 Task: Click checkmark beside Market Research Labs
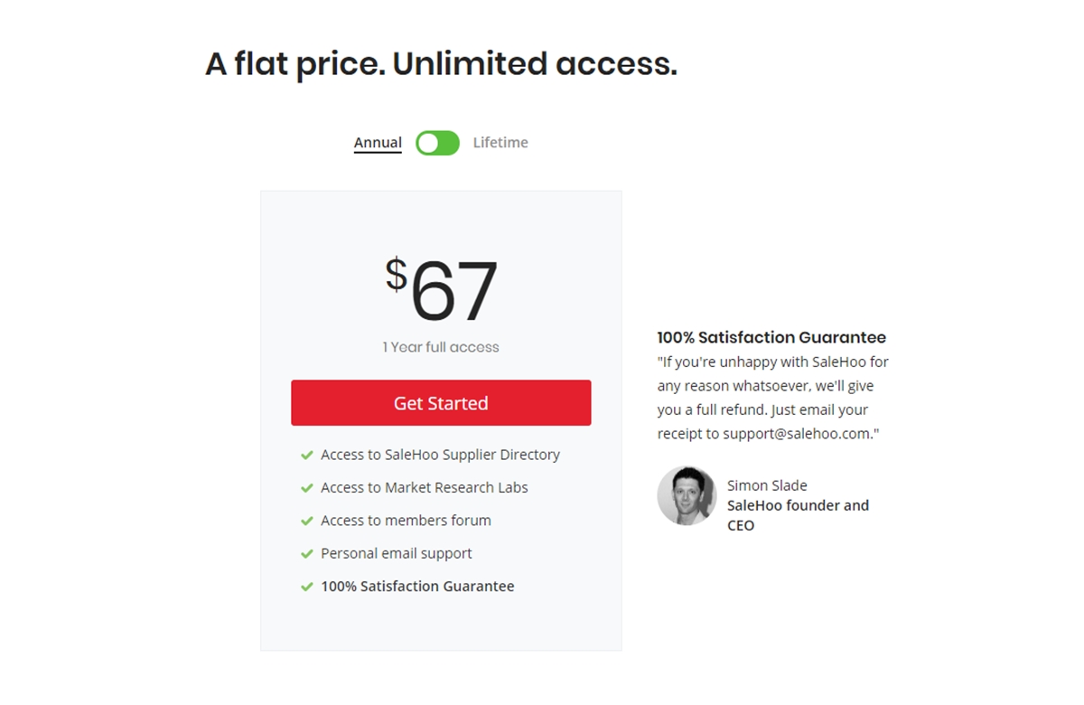coord(307,488)
